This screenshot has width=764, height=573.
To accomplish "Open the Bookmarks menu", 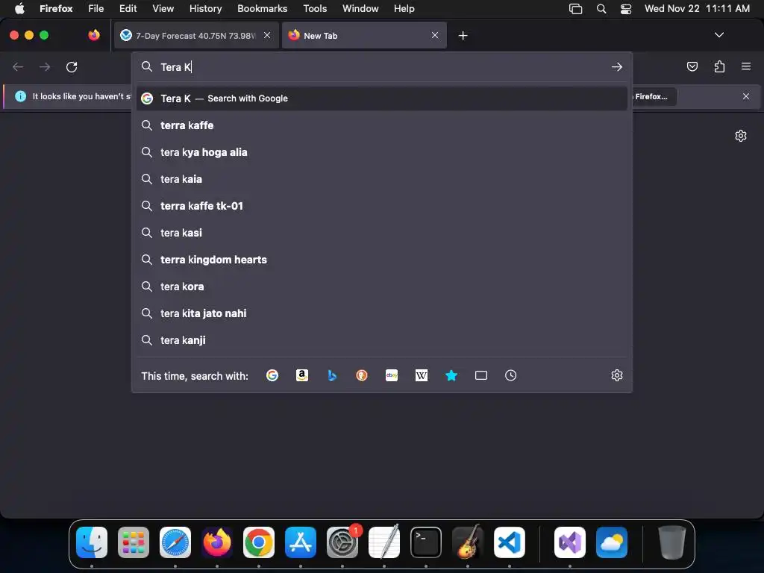I will 262,8.
